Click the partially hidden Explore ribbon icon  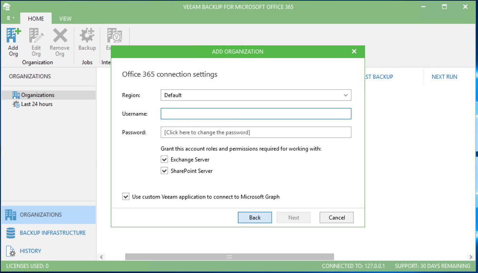(114, 36)
